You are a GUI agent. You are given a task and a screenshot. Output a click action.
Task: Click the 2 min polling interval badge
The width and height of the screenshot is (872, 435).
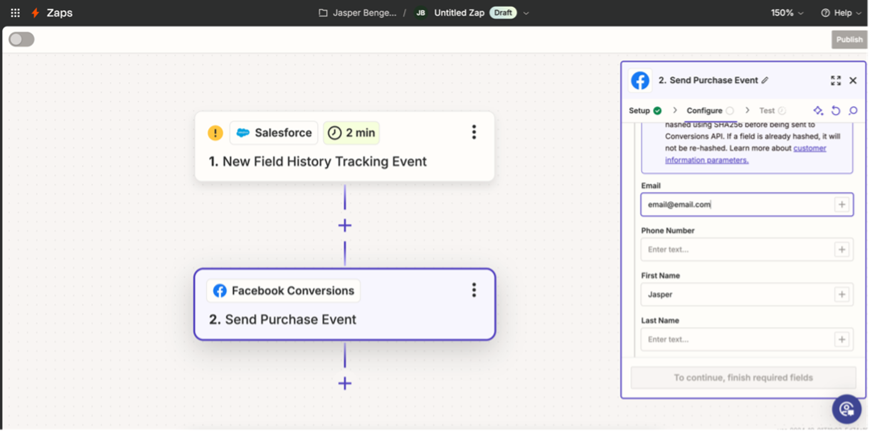(351, 133)
